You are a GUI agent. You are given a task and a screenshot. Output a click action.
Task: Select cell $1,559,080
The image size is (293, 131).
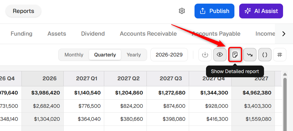click(253, 119)
